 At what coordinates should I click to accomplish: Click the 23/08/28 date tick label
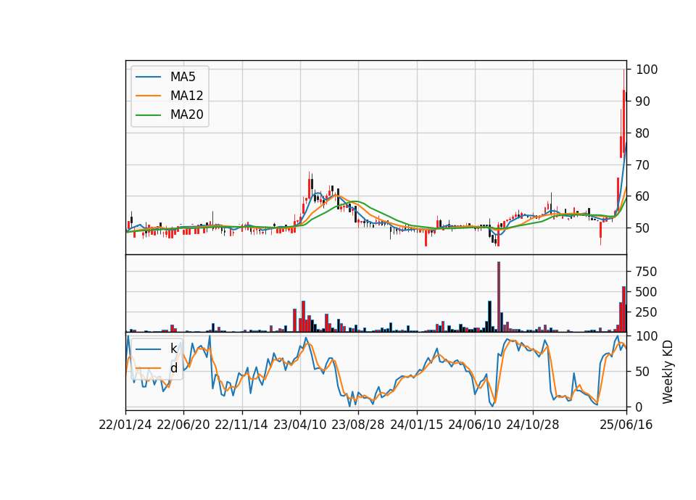(x=358, y=425)
